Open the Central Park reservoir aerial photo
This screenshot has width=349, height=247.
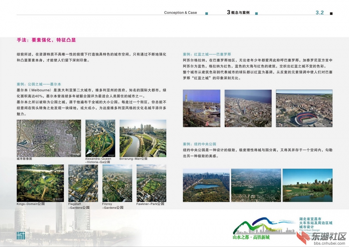pyautogui.click(x=206, y=185)
